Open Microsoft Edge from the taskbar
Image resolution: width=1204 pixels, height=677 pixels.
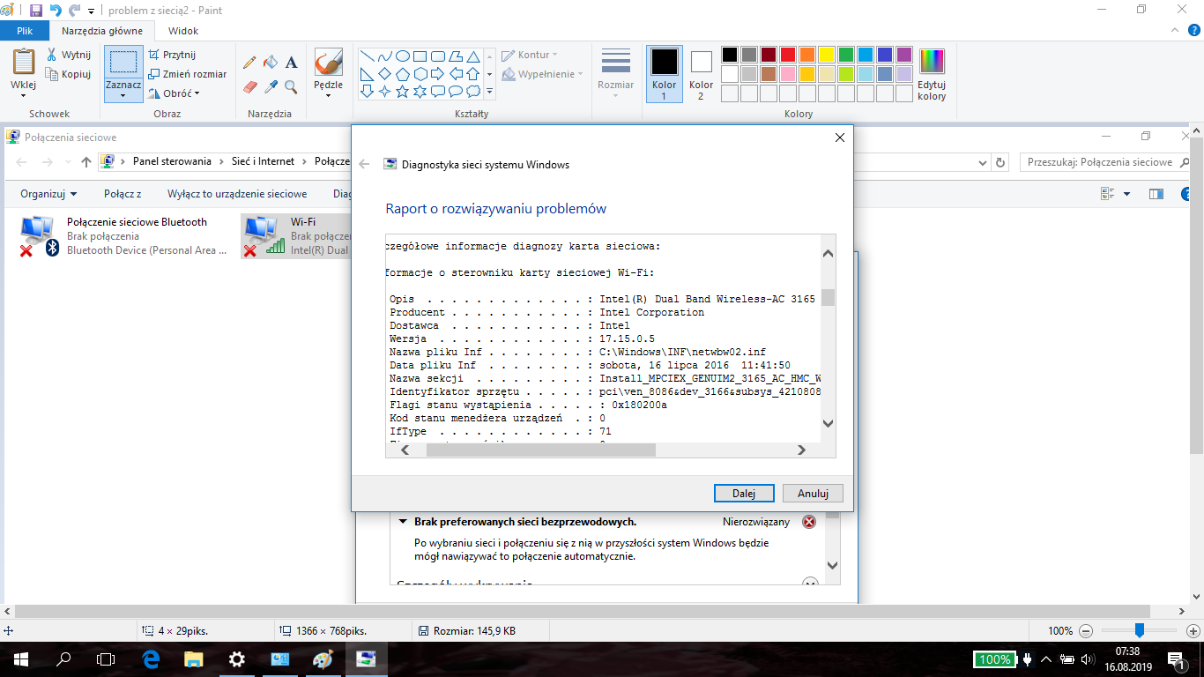150,659
